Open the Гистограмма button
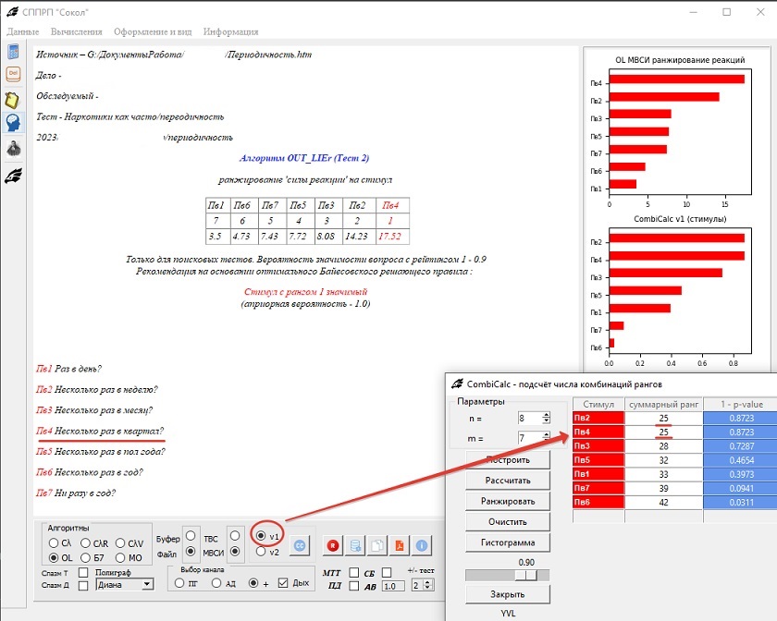 [508, 542]
